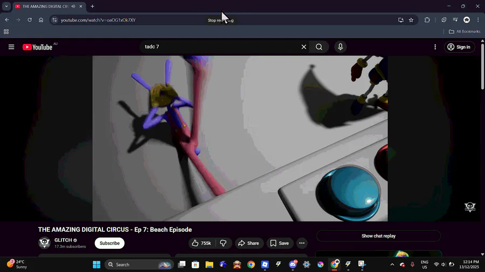Close the YouTube tab
485x272 pixels.
click(x=81, y=6)
